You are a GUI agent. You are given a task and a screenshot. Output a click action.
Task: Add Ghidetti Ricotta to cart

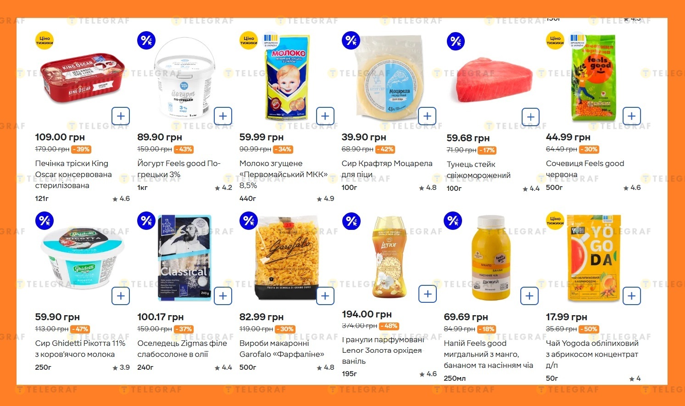[x=121, y=296]
